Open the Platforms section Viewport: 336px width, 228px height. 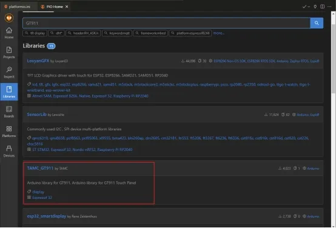click(9, 132)
